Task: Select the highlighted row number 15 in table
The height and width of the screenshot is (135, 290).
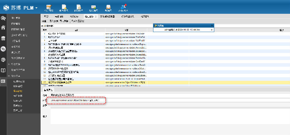Action: pyautogui.click(x=45, y=82)
